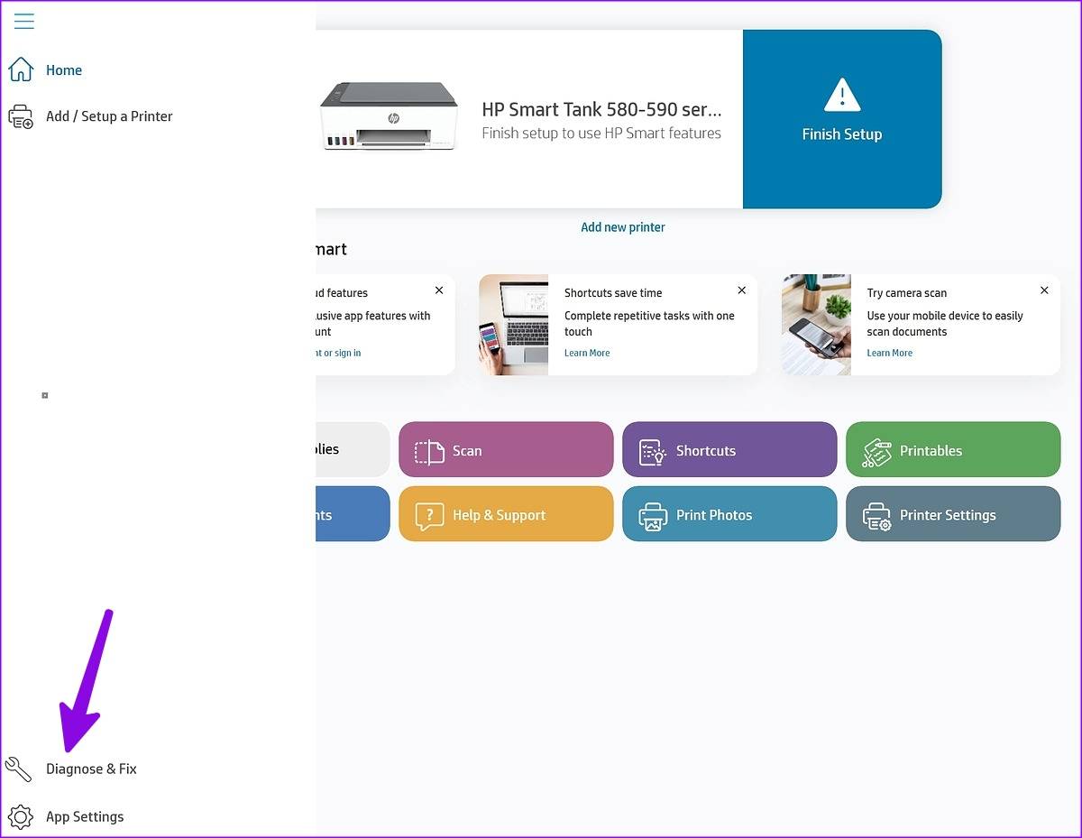The width and height of the screenshot is (1082, 838).
Task: Click Learn More under Try camera scan
Action: (x=889, y=354)
